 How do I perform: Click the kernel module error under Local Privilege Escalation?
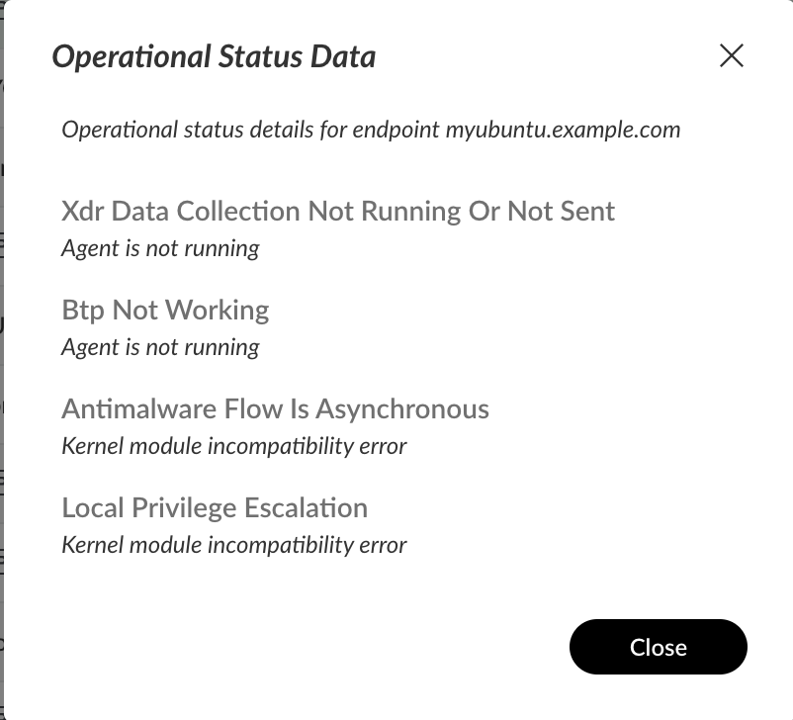point(233,544)
